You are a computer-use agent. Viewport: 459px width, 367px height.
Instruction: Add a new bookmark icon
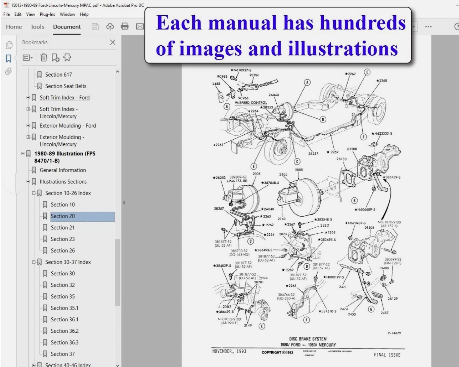(55, 58)
